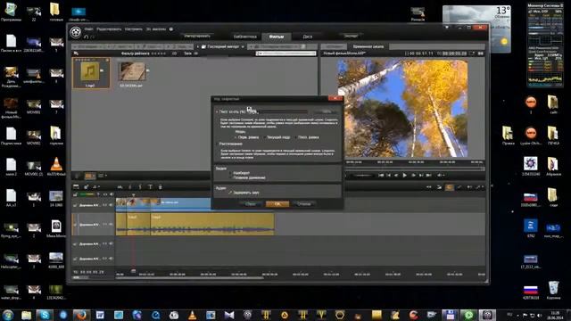571x321 pixels.
Task: Jump to end of the preview
Action: (429, 176)
